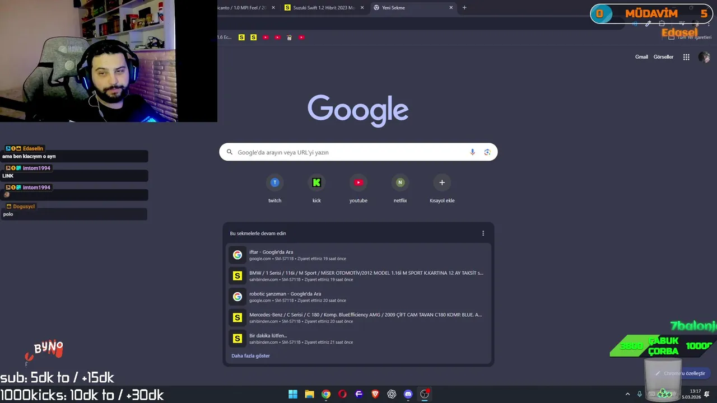The width and height of the screenshot is (717, 403).
Task: Open the 'Bir dakika lütfen...' entry
Action: click(x=358, y=339)
